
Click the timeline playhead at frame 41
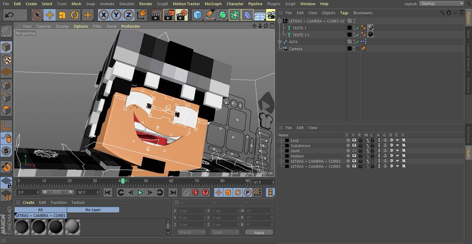click(x=123, y=181)
